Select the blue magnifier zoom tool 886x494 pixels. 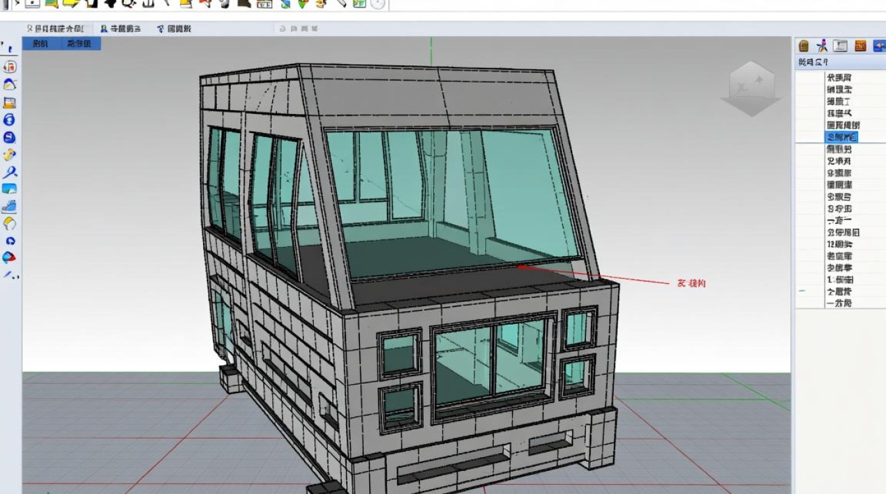(x=9, y=173)
